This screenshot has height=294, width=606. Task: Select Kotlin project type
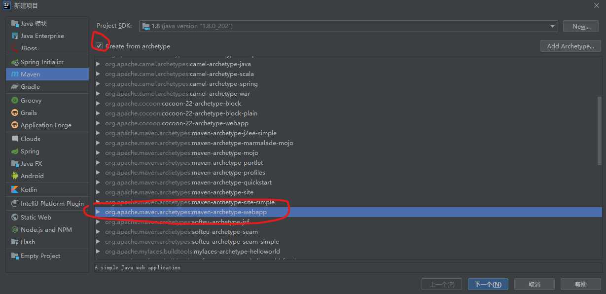tap(47, 190)
